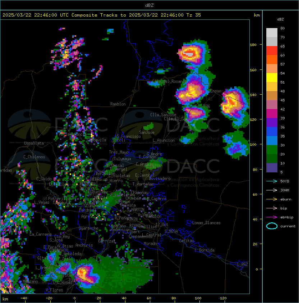Screen dimensions: 299x303
Task: Click the magenta eb+bip arrow symbol
Action: point(272,217)
